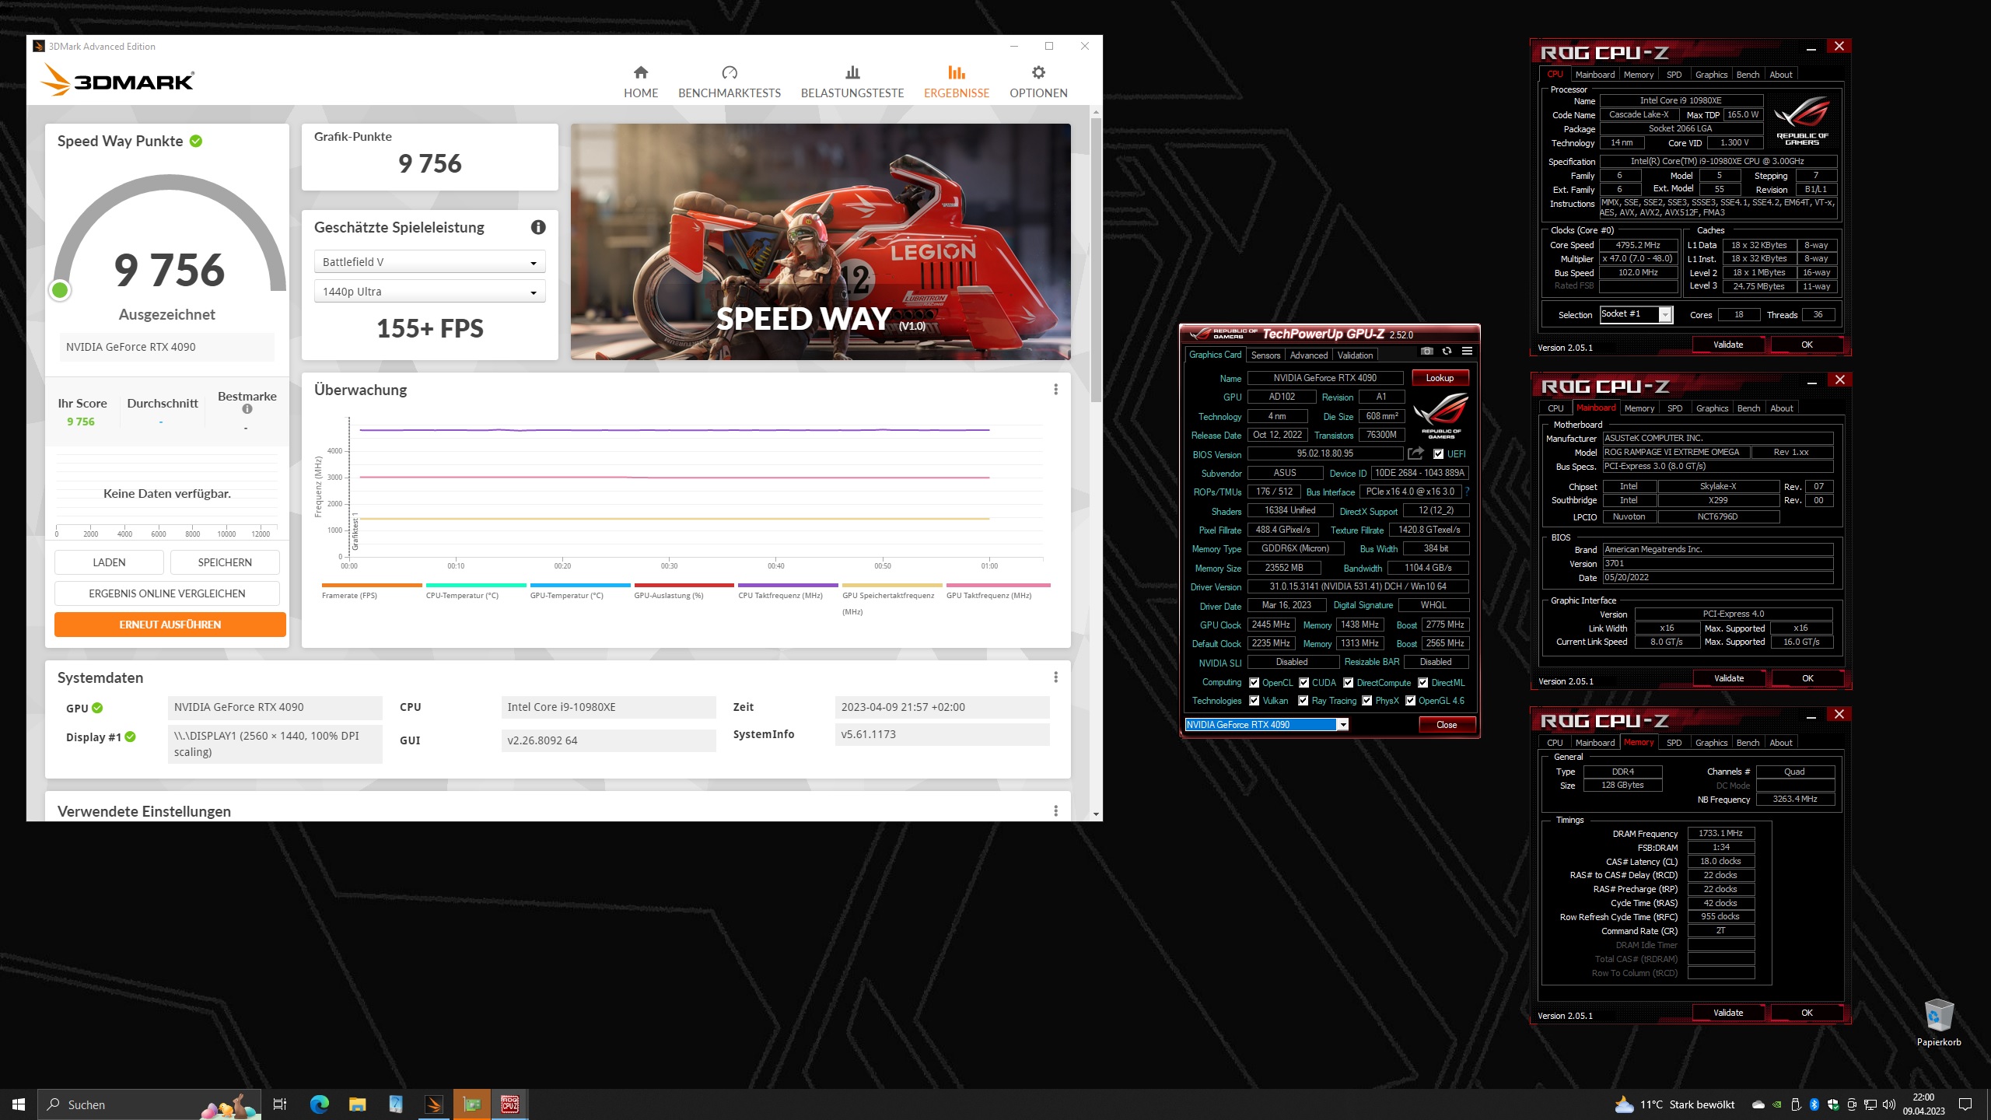Viewport: 1991px width, 1120px height.
Task: Click the Speed Way preview thumbnail
Action: [x=821, y=242]
